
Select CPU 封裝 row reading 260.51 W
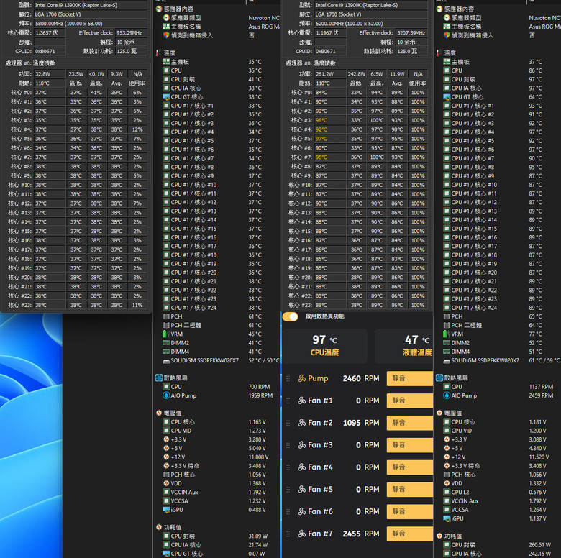click(501, 545)
